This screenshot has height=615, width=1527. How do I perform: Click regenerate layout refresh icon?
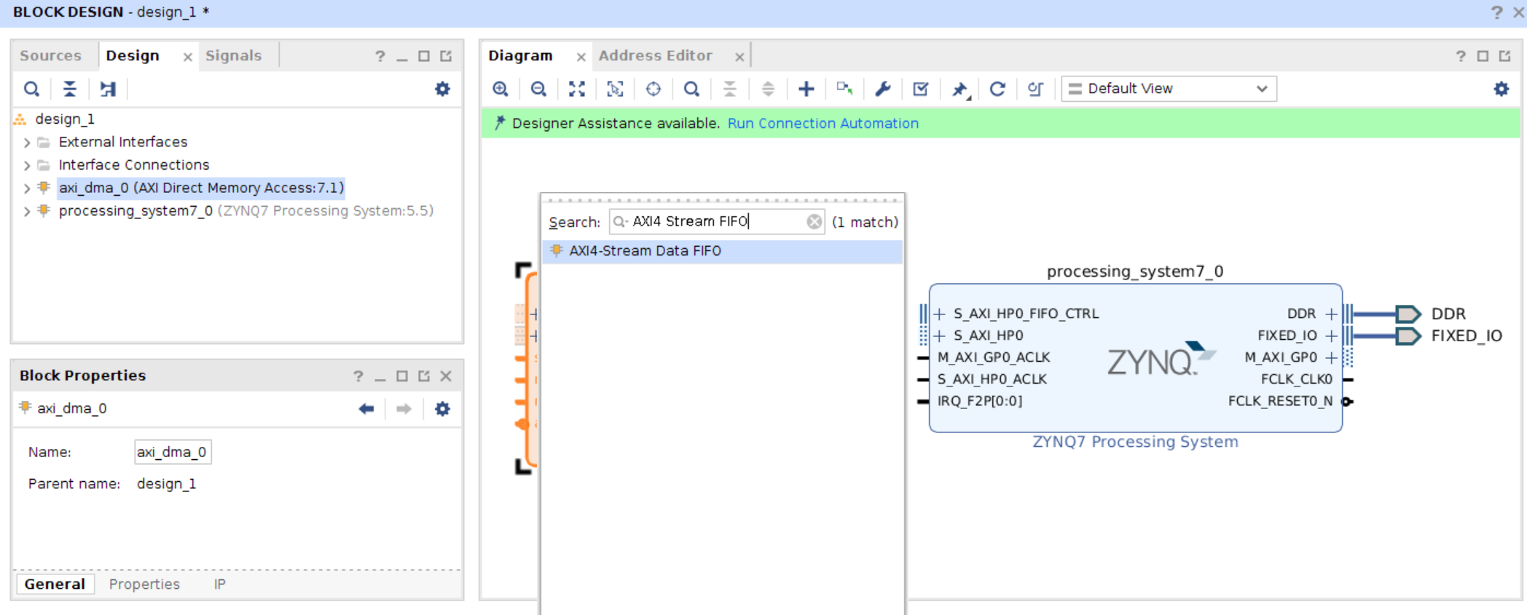click(x=997, y=89)
